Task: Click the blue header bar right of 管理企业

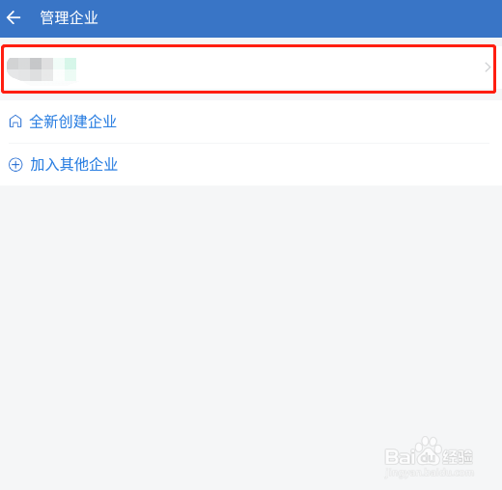Action: tap(299, 18)
